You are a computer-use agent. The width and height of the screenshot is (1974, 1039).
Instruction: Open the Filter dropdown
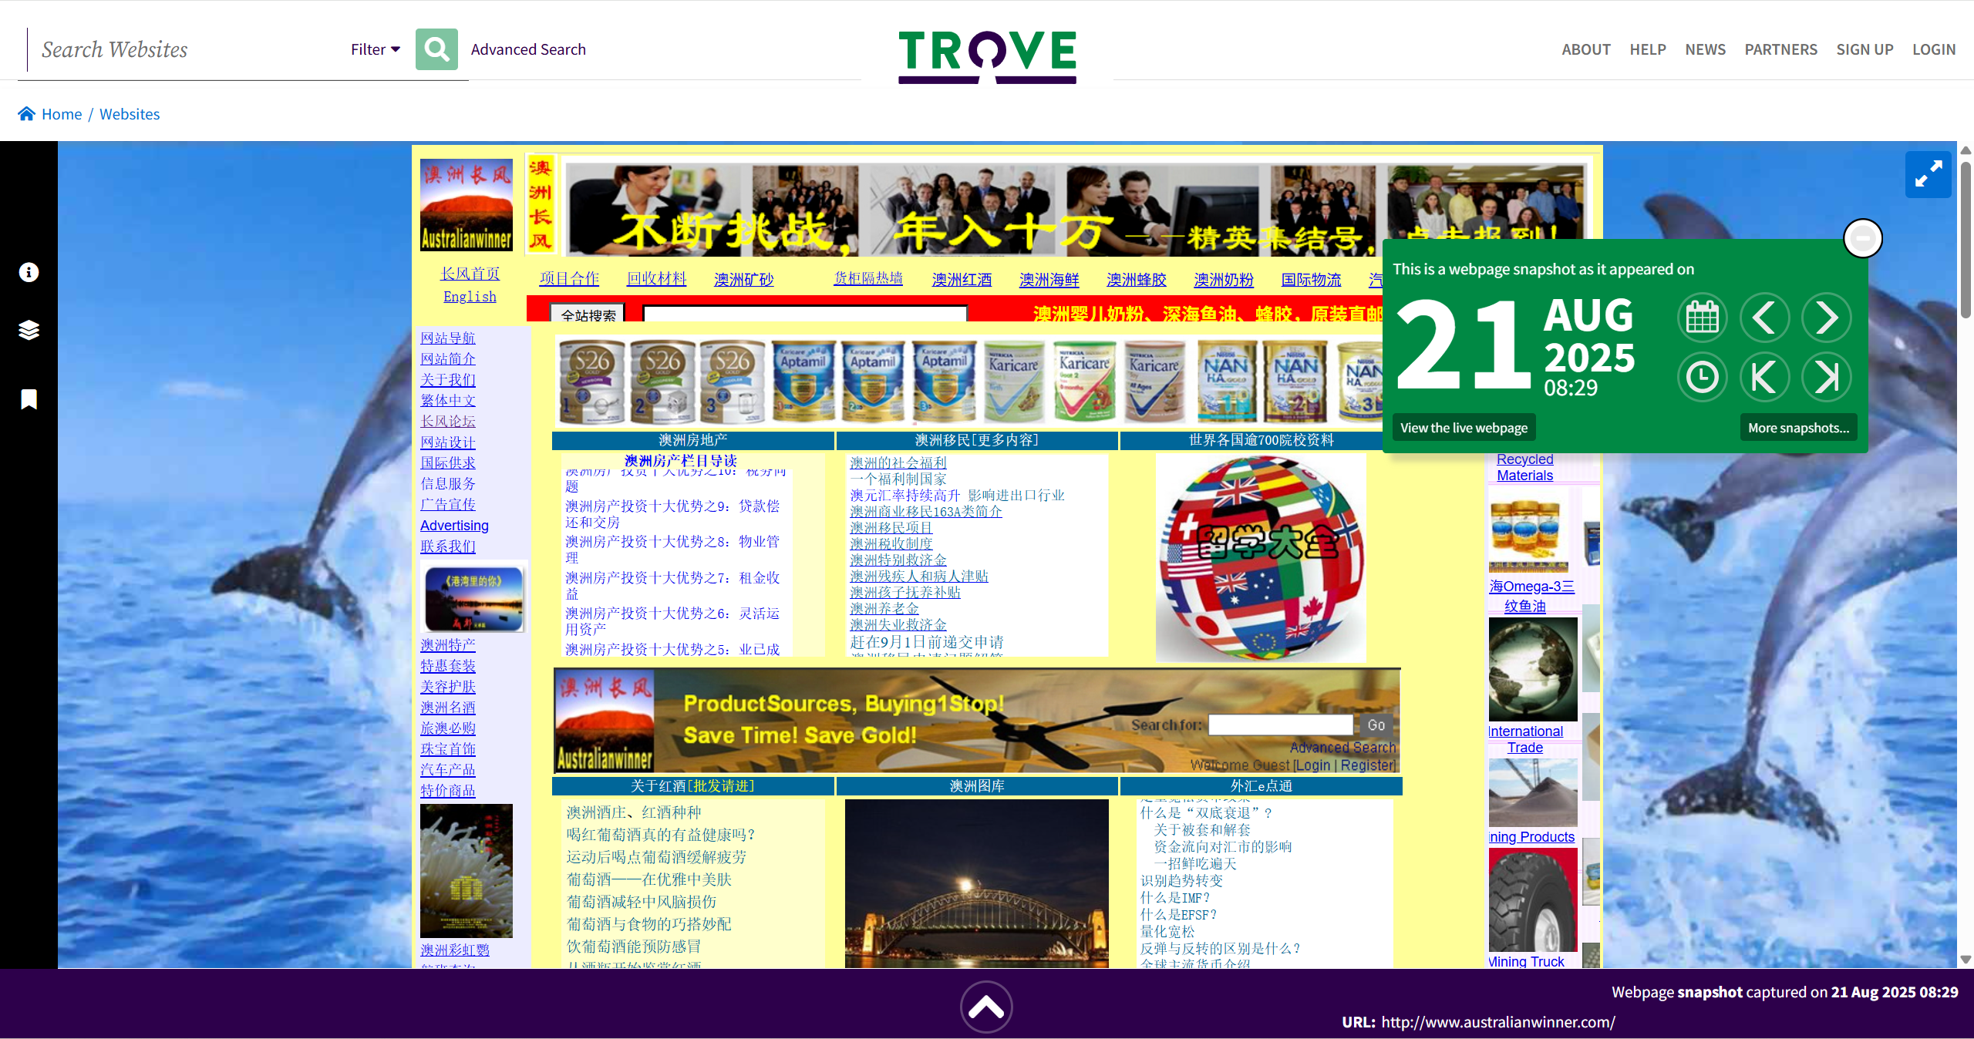tap(376, 49)
